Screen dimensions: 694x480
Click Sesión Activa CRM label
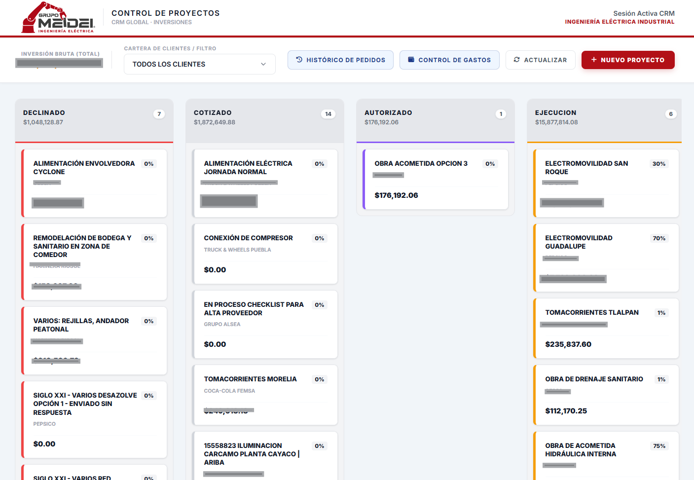click(644, 13)
